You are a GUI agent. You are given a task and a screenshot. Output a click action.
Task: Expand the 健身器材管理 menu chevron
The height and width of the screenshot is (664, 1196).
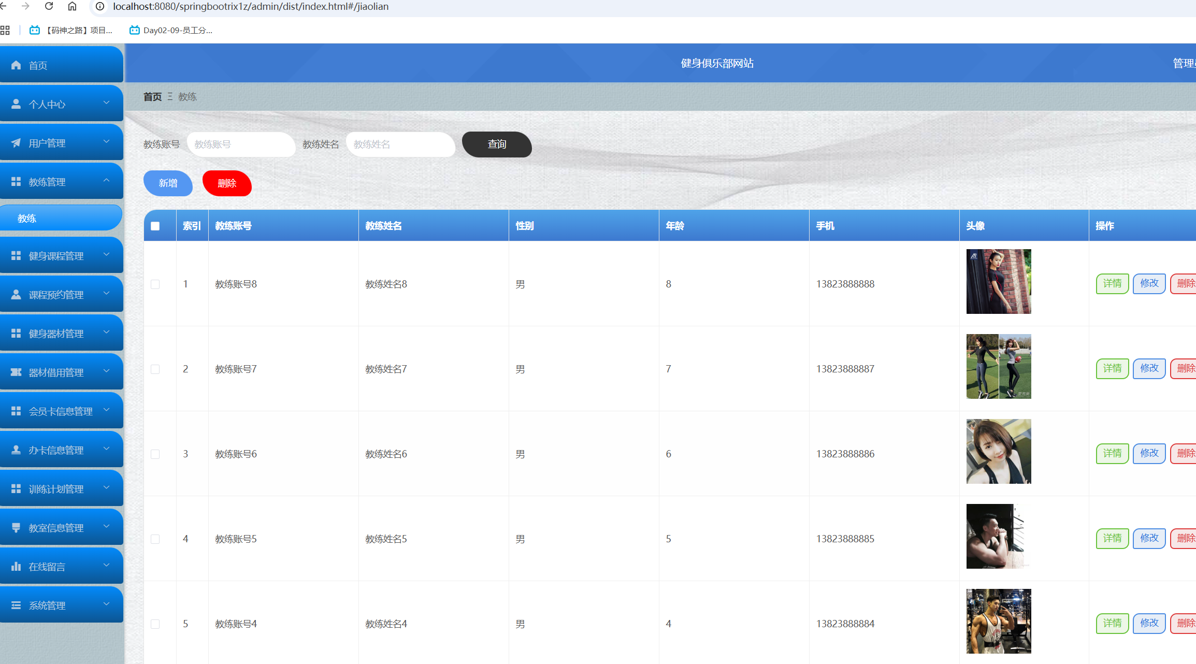(x=107, y=332)
